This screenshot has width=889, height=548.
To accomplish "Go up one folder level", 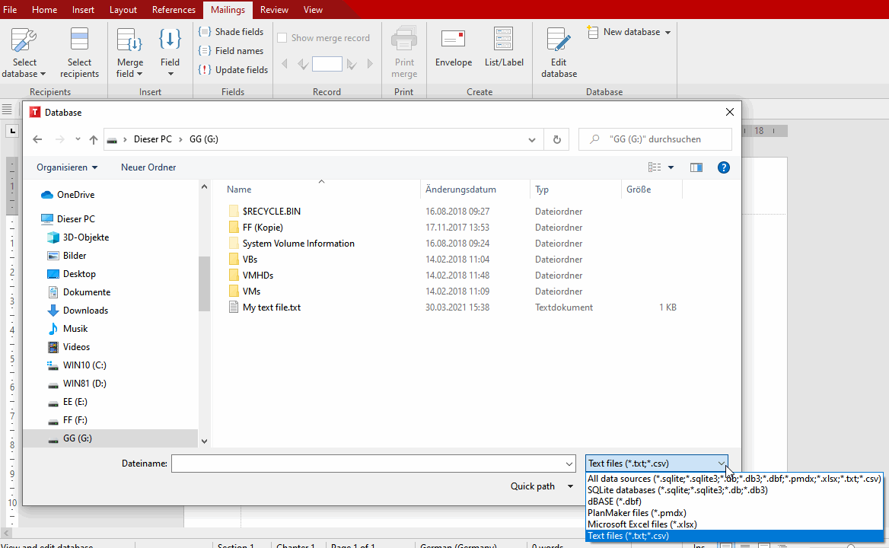I will pyautogui.click(x=94, y=139).
